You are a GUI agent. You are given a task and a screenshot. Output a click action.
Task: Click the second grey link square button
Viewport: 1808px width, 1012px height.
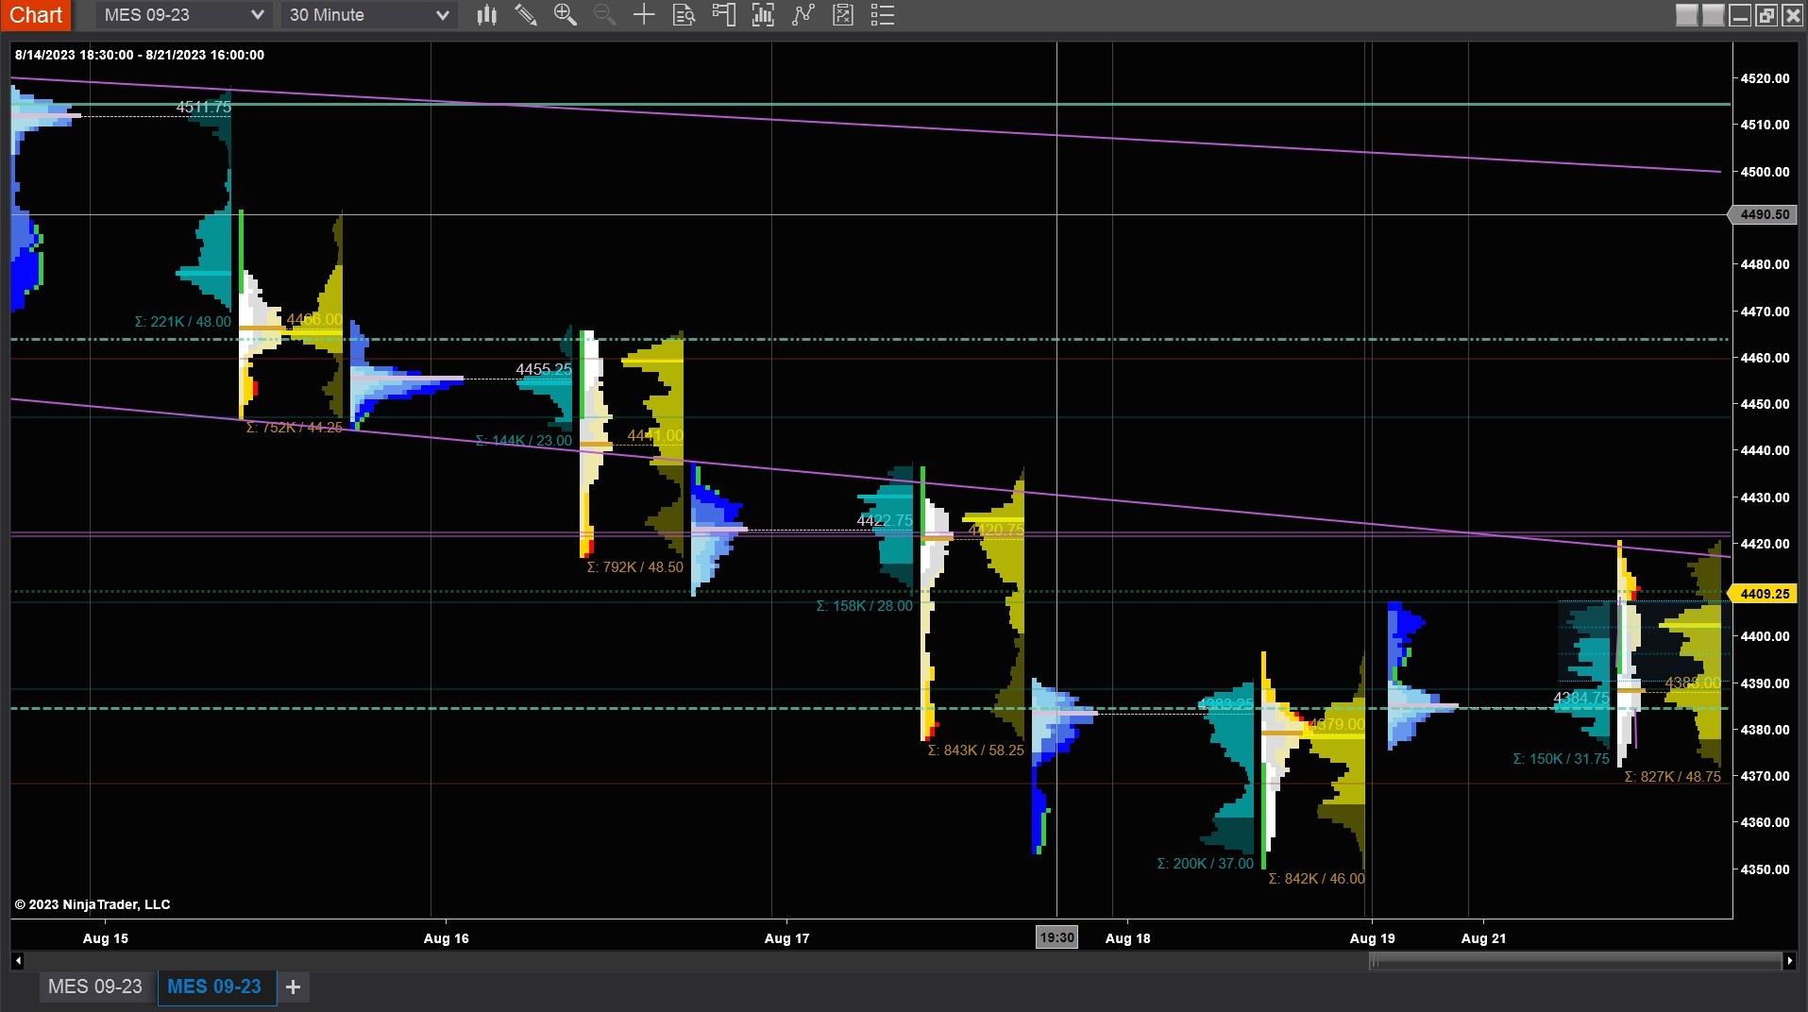click(1713, 15)
